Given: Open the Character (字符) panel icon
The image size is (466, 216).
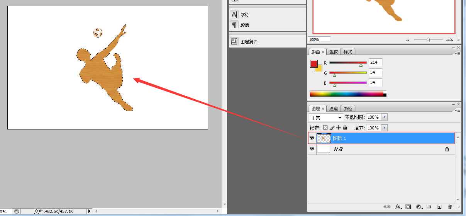Looking at the screenshot, I should coord(234,15).
